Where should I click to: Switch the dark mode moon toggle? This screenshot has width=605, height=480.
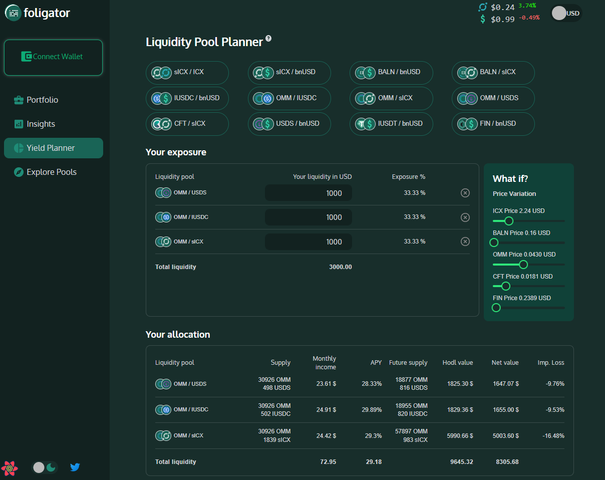click(x=45, y=467)
